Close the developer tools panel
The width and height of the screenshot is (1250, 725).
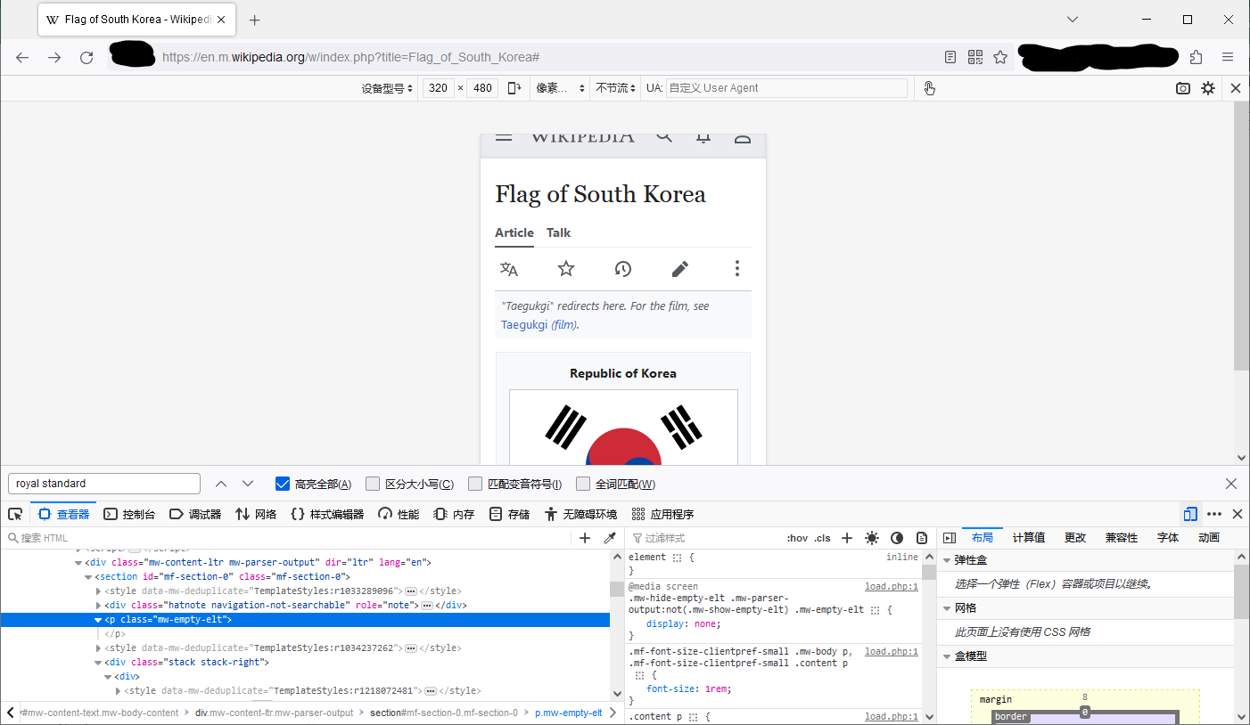coord(1238,514)
